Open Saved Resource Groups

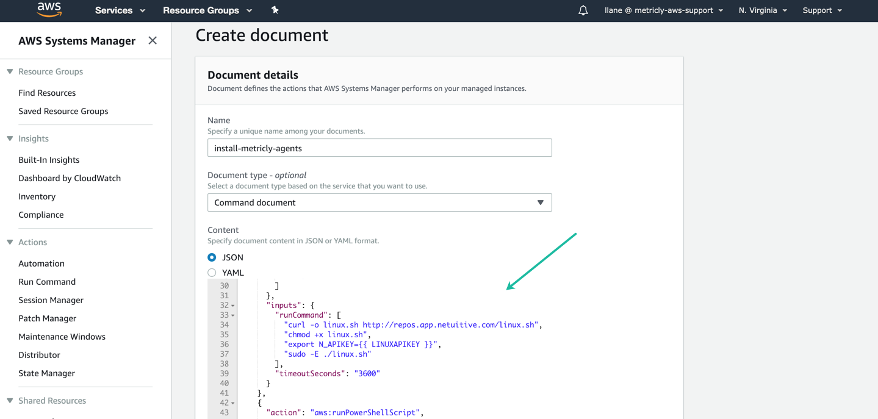[x=63, y=111]
